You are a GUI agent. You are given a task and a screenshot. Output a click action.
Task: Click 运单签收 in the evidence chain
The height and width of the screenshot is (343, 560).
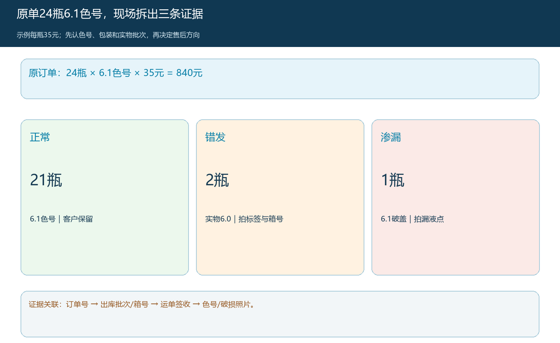click(175, 304)
